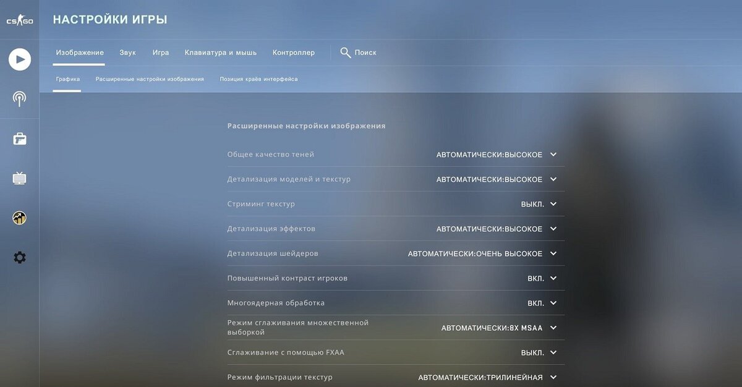This screenshot has width=742, height=387.
Task: Click the Сглаживание с помощью FXAA label
Action: [x=286, y=352]
